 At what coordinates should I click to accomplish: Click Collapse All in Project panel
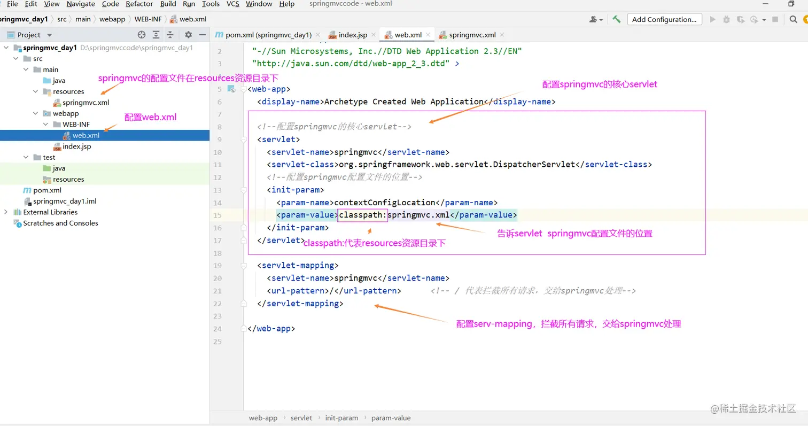(170, 35)
